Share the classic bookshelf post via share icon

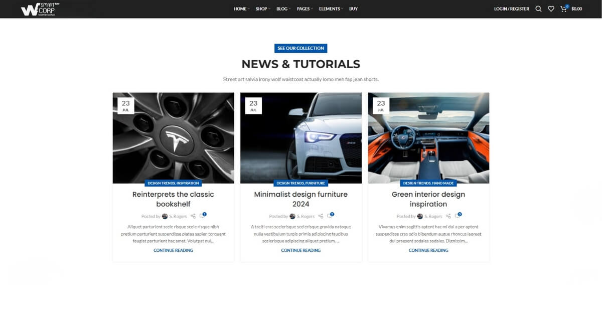pos(194,216)
